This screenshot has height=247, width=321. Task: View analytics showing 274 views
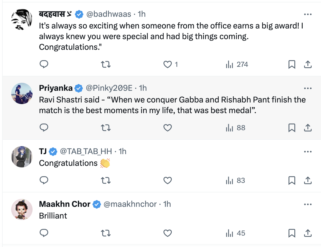pos(237,64)
